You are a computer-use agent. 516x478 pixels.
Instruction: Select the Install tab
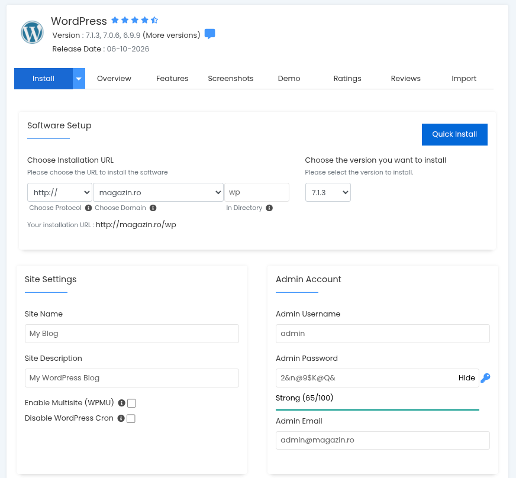43,79
